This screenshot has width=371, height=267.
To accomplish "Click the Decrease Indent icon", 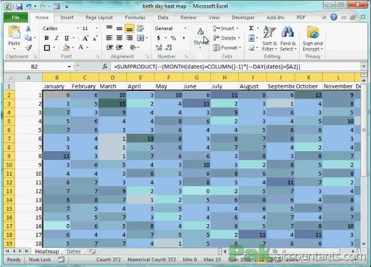I will pyautogui.click(x=110, y=47).
